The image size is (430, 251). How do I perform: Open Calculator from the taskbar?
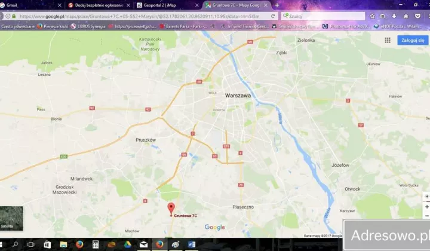(95, 244)
